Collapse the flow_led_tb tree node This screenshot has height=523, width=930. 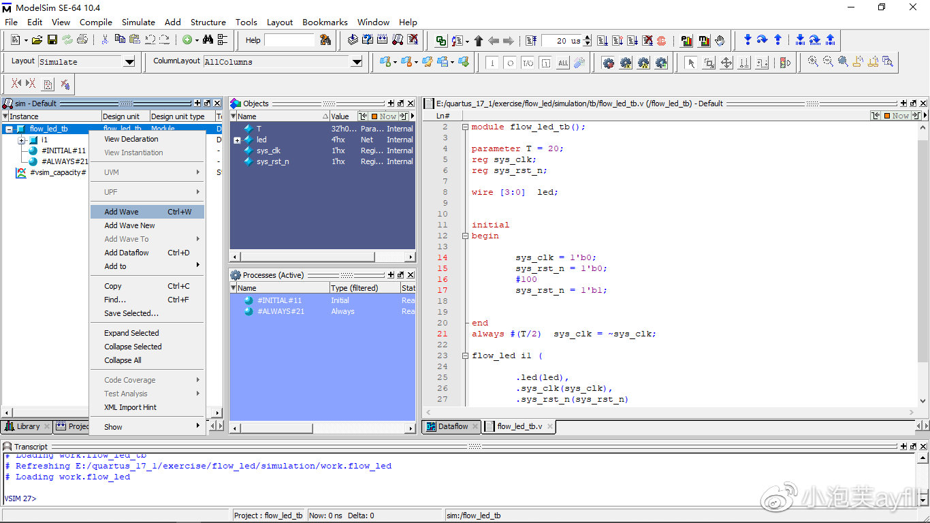point(10,129)
